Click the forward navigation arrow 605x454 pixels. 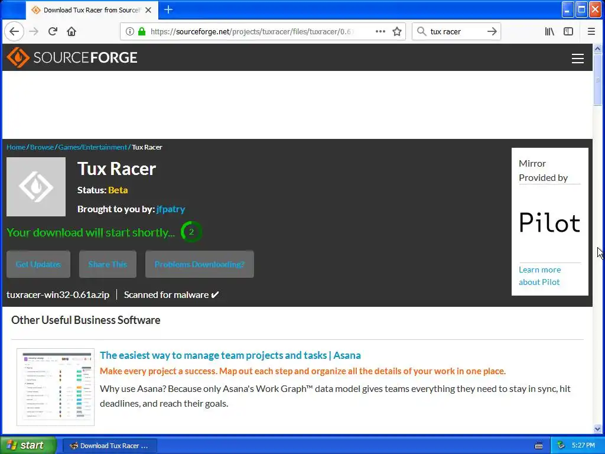tap(34, 32)
